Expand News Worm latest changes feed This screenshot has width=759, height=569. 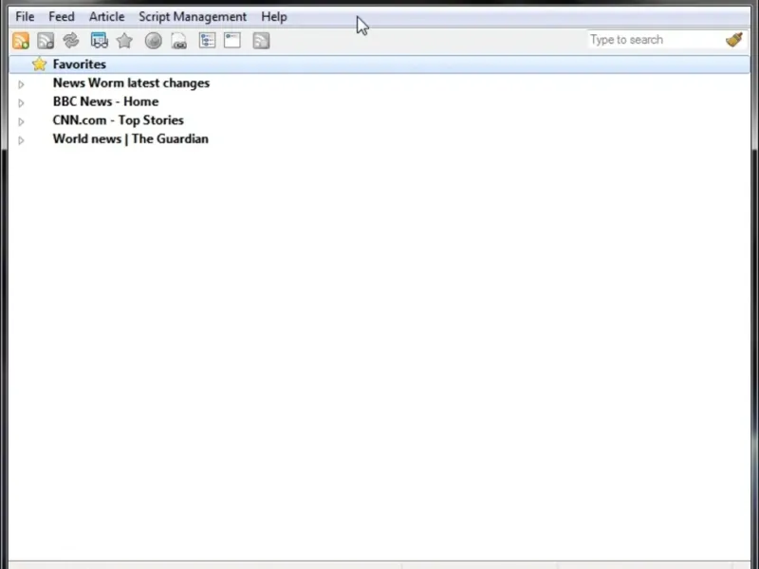21,84
